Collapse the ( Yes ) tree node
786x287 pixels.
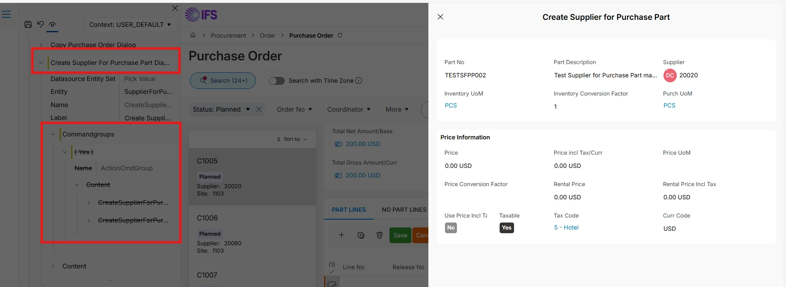pos(65,152)
